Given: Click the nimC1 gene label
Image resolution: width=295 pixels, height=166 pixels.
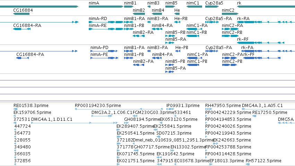Looking at the screenshot, I should point(193,3).
